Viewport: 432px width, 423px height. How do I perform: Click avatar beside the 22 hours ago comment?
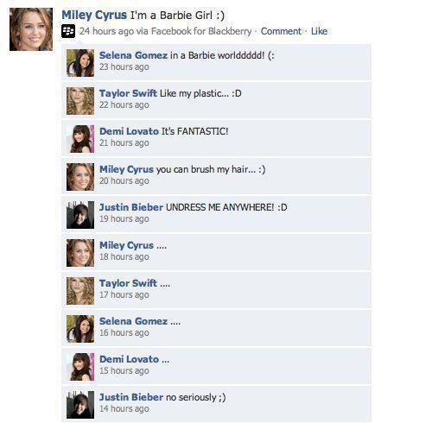tap(80, 101)
